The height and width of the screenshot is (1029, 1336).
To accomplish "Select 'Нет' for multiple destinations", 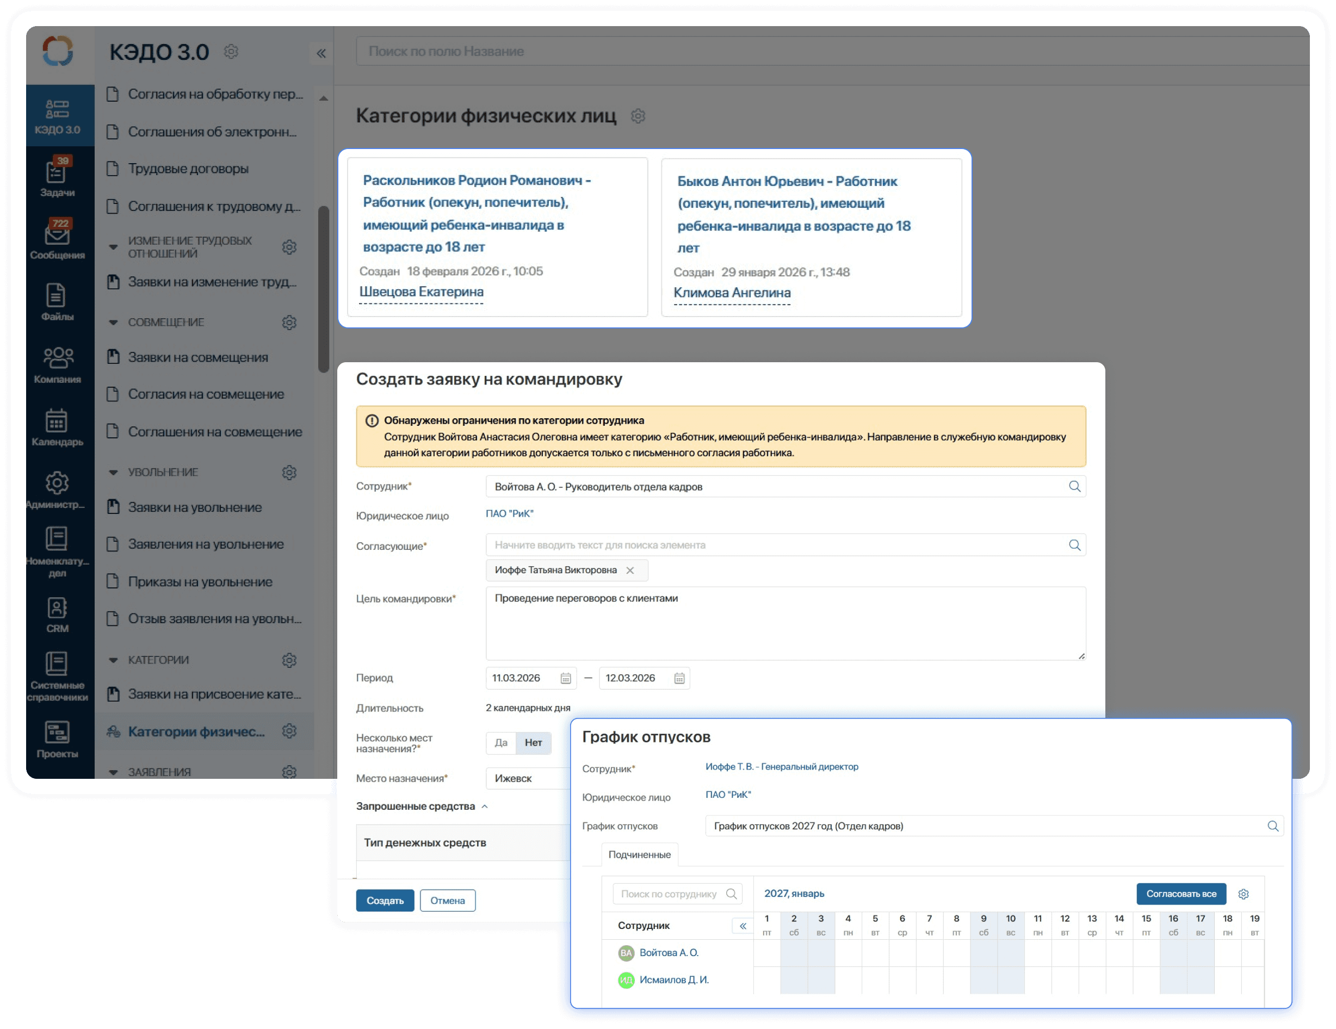I will (533, 743).
